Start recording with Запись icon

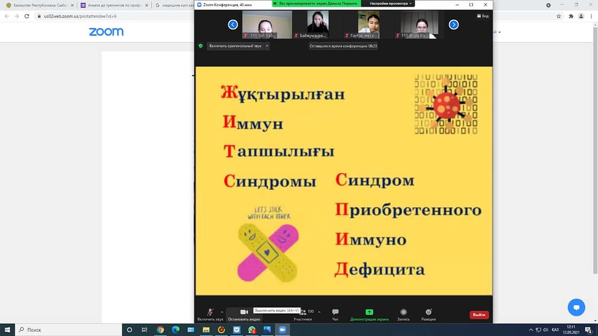tap(404, 313)
